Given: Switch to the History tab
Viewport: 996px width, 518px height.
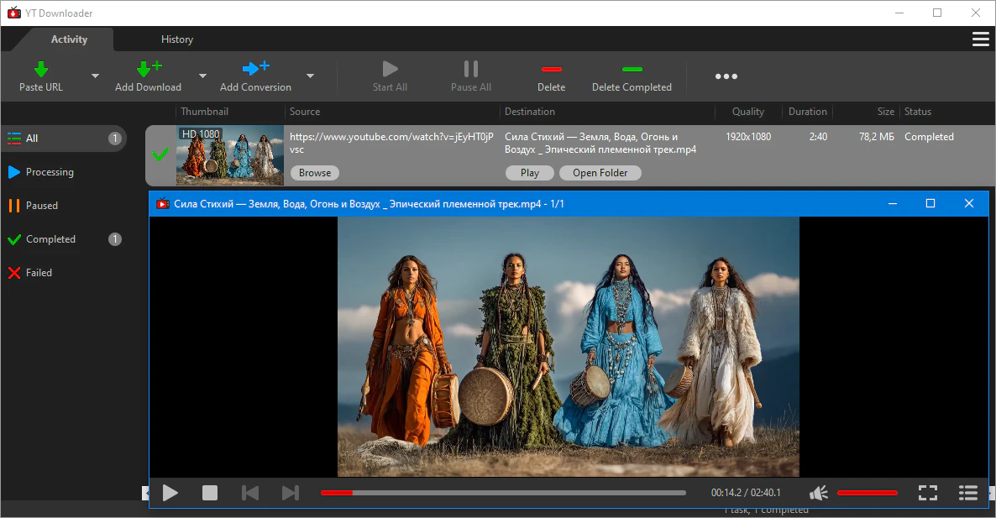Looking at the screenshot, I should (x=176, y=39).
